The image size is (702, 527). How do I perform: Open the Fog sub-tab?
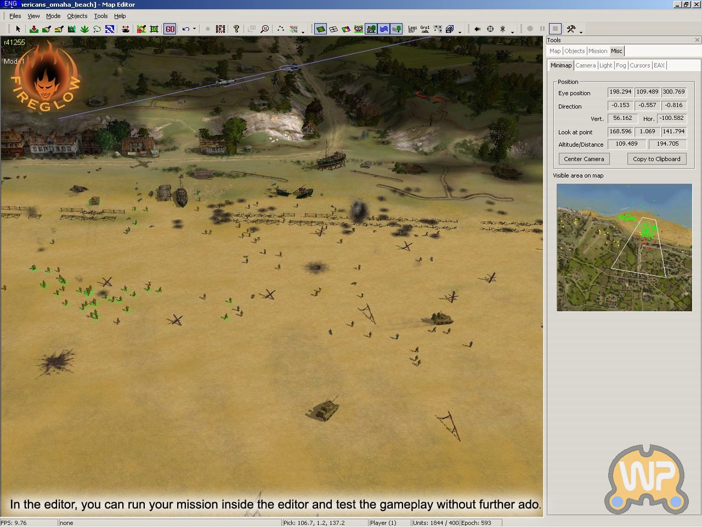tap(621, 65)
